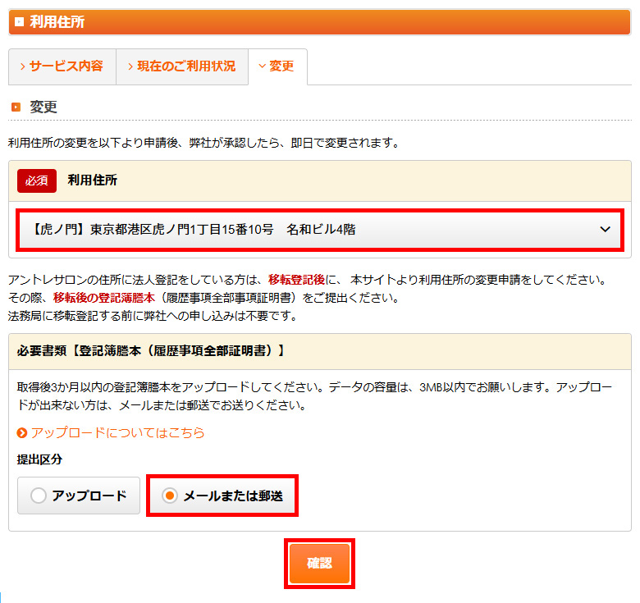Screen dimensions: 640x603
Task: Click the 必要書類【登記簿謄本】 section header
Action: (151, 351)
